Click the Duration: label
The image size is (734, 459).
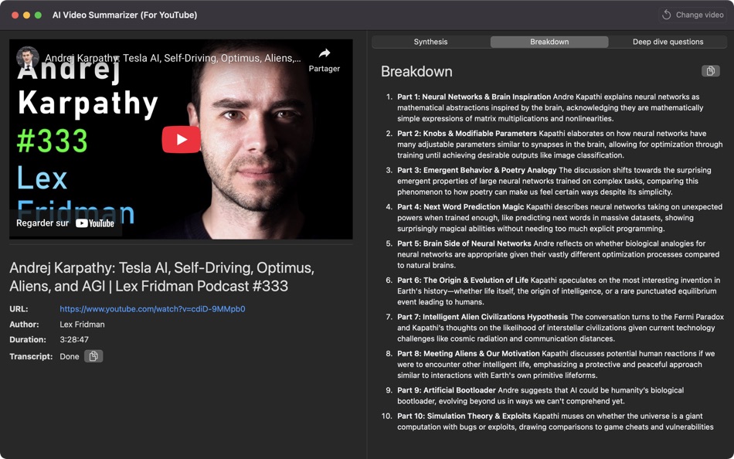[28, 339]
